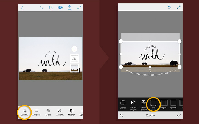Image resolution: width=199 pixels, height=124 pixels.
Task: Select the Ausschn. scissors tool
Action: coord(60,112)
